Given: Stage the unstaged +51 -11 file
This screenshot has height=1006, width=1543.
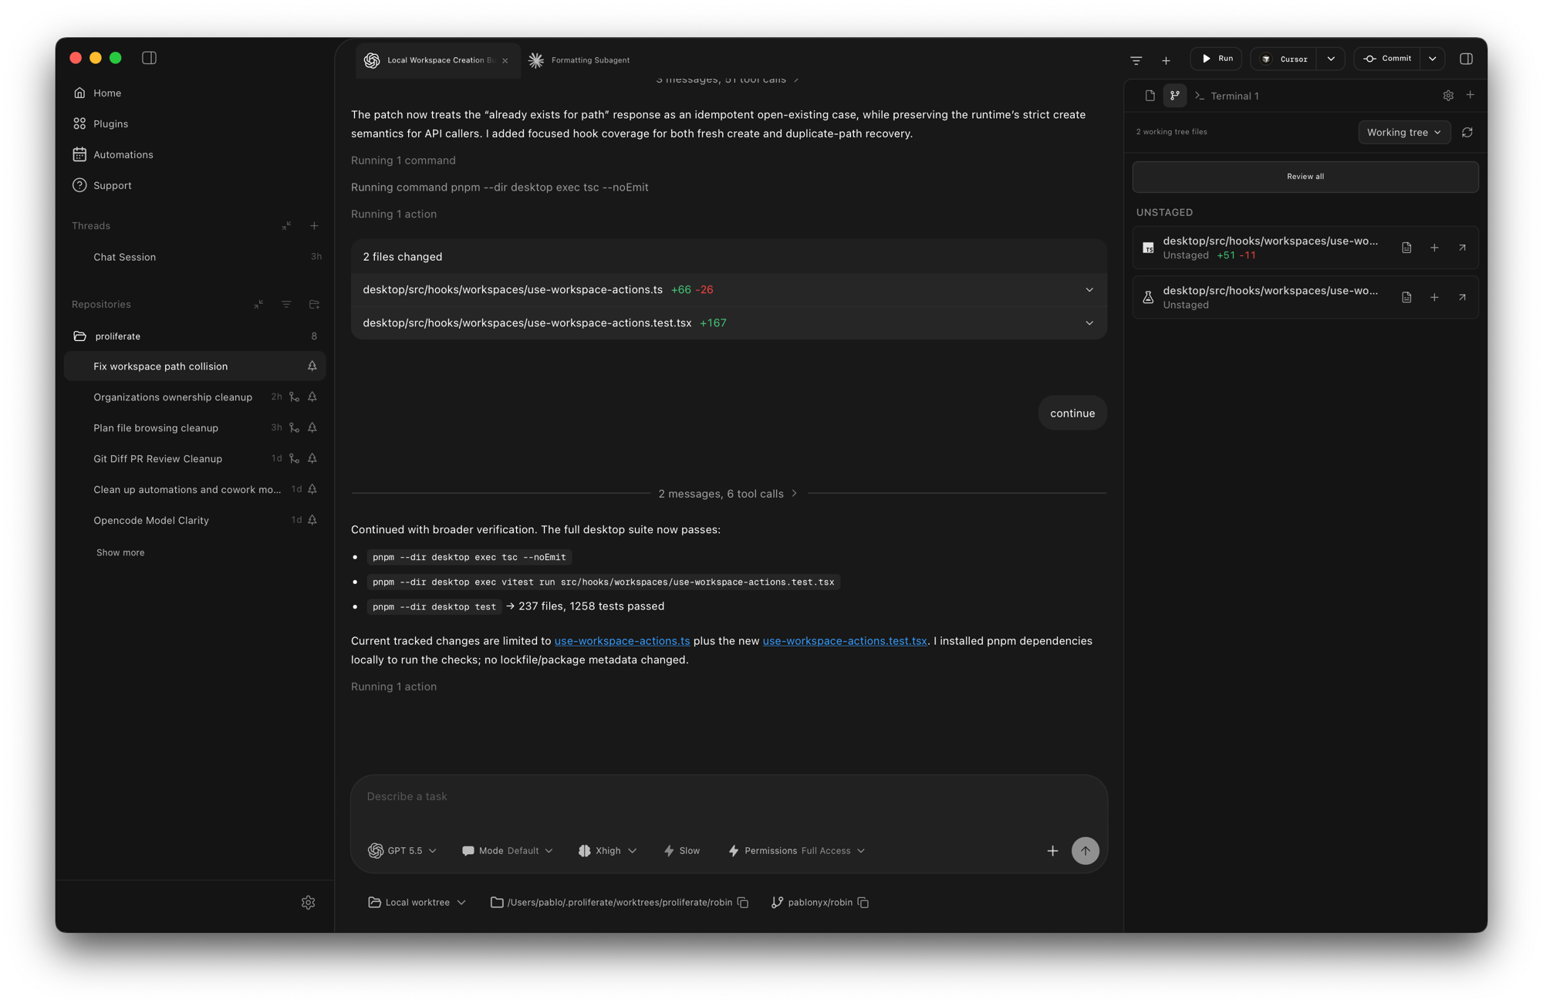Looking at the screenshot, I should tap(1434, 248).
